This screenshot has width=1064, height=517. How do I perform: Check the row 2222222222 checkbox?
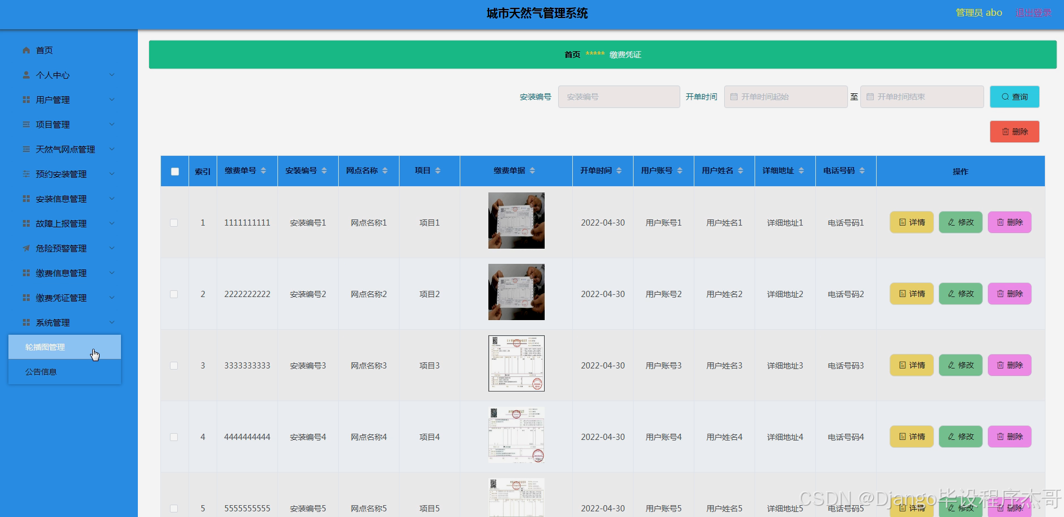[x=174, y=294]
